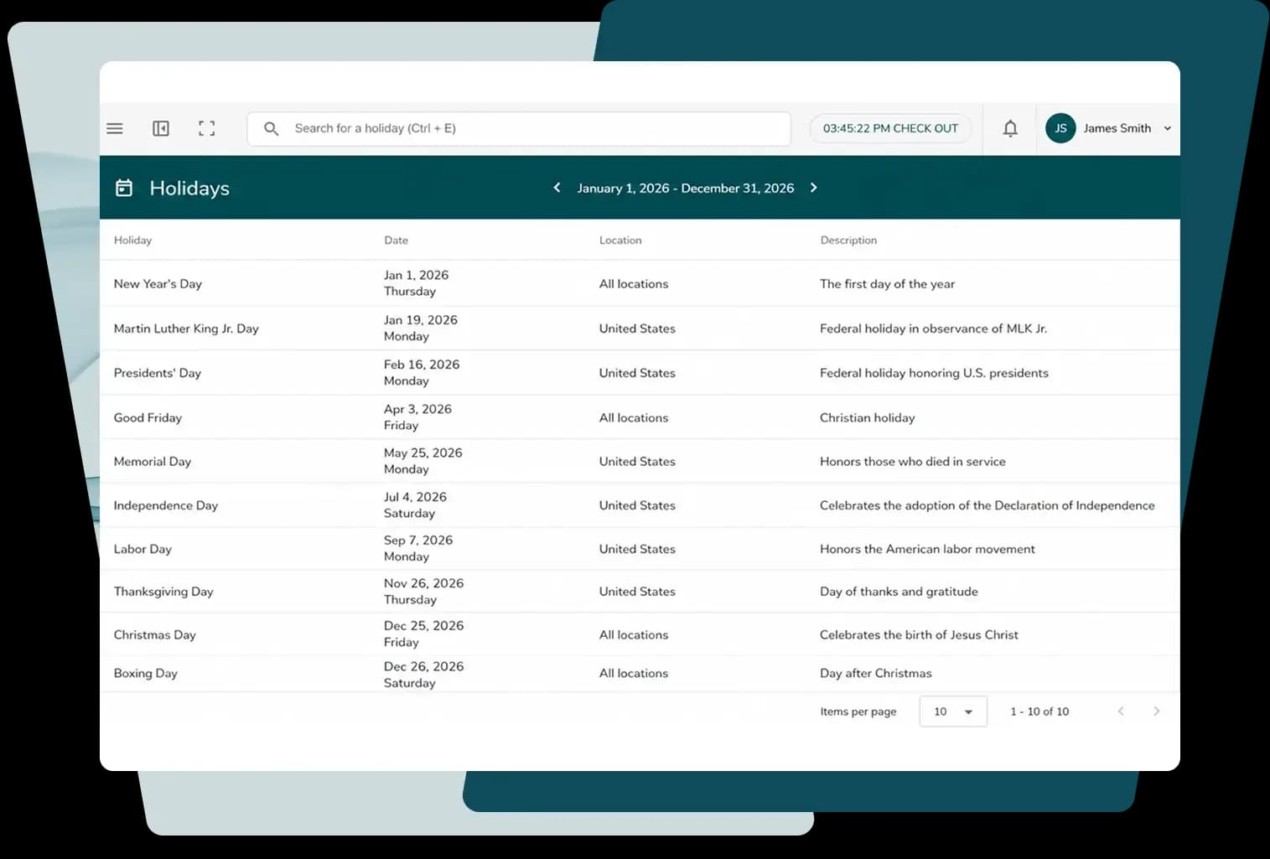Click the Apr 3, 2026 date cell
Screen dimensions: 1270x859
click(417, 417)
